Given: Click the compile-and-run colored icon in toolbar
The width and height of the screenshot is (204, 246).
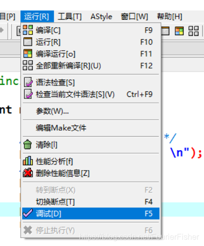Looking at the screenshot, I should [x=179, y=31].
